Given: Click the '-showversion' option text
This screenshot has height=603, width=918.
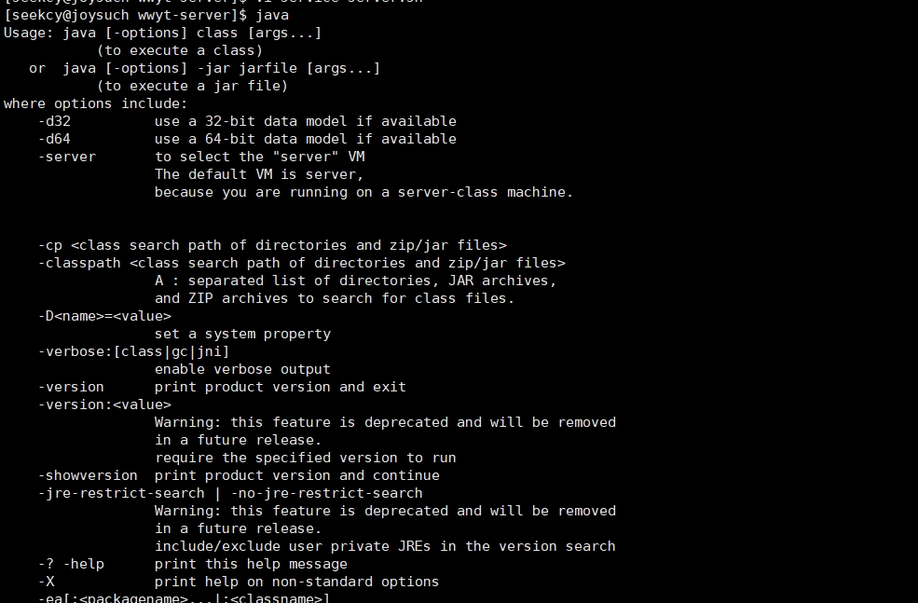Looking at the screenshot, I should [x=88, y=475].
